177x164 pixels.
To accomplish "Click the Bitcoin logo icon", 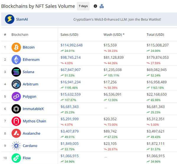I will pyautogui.click(x=16, y=47).
